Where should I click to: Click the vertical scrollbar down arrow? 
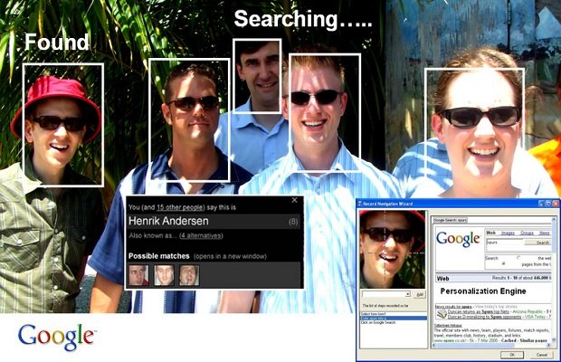tap(554, 339)
